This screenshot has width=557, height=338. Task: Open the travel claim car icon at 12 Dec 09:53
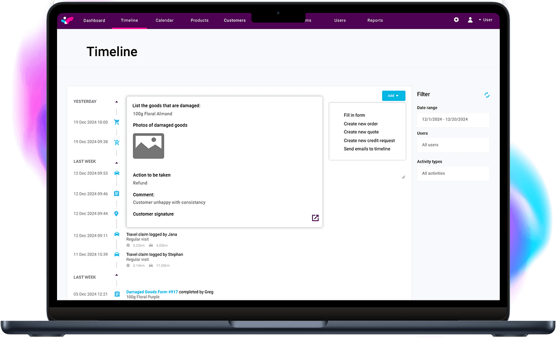coord(117,173)
